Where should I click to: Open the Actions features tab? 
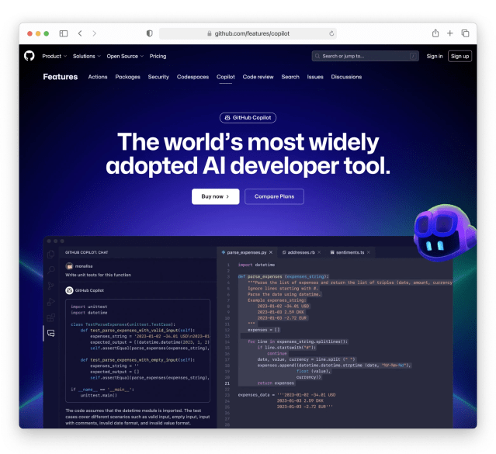[x=98, y=77]
